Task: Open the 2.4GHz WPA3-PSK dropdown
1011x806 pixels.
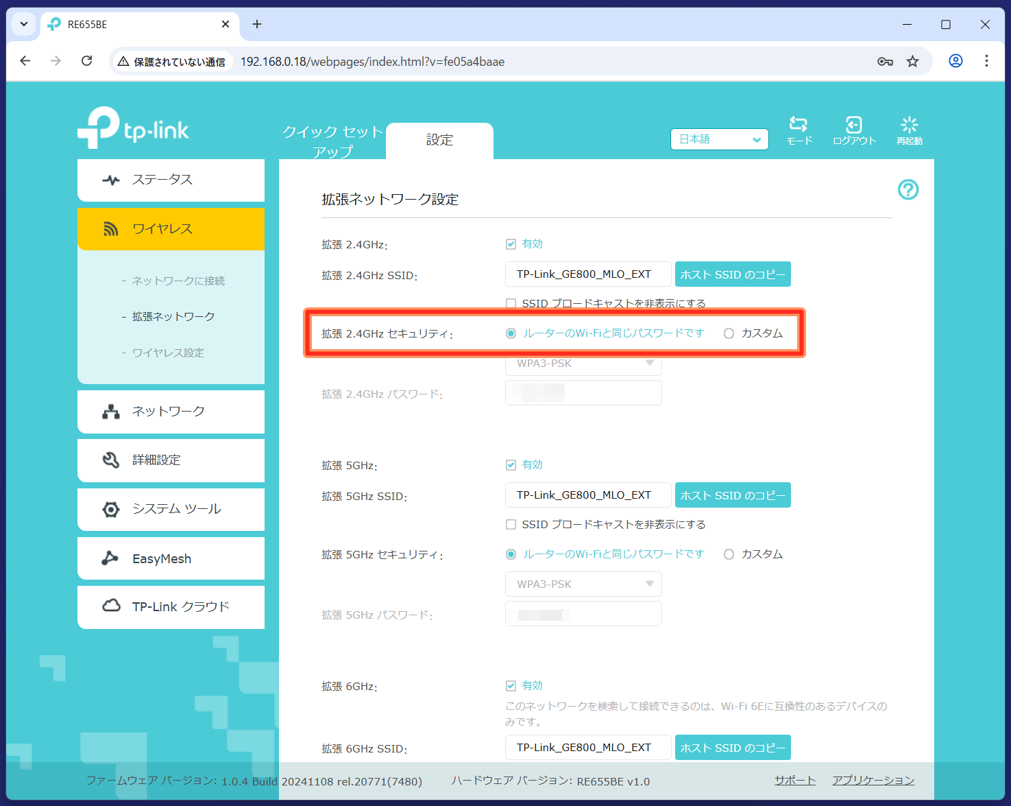Action: point(583,363)
